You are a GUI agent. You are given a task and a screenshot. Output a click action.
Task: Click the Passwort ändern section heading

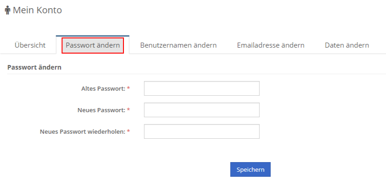(34, 67)
